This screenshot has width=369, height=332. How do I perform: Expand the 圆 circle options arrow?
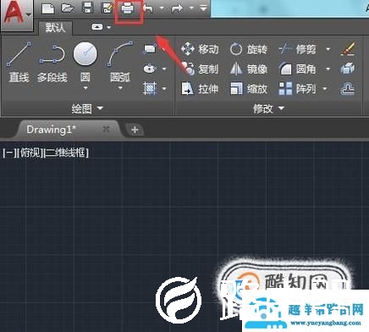coord(85,88)
